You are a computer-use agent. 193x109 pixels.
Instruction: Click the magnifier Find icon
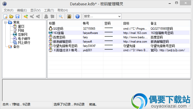[61, 16]
